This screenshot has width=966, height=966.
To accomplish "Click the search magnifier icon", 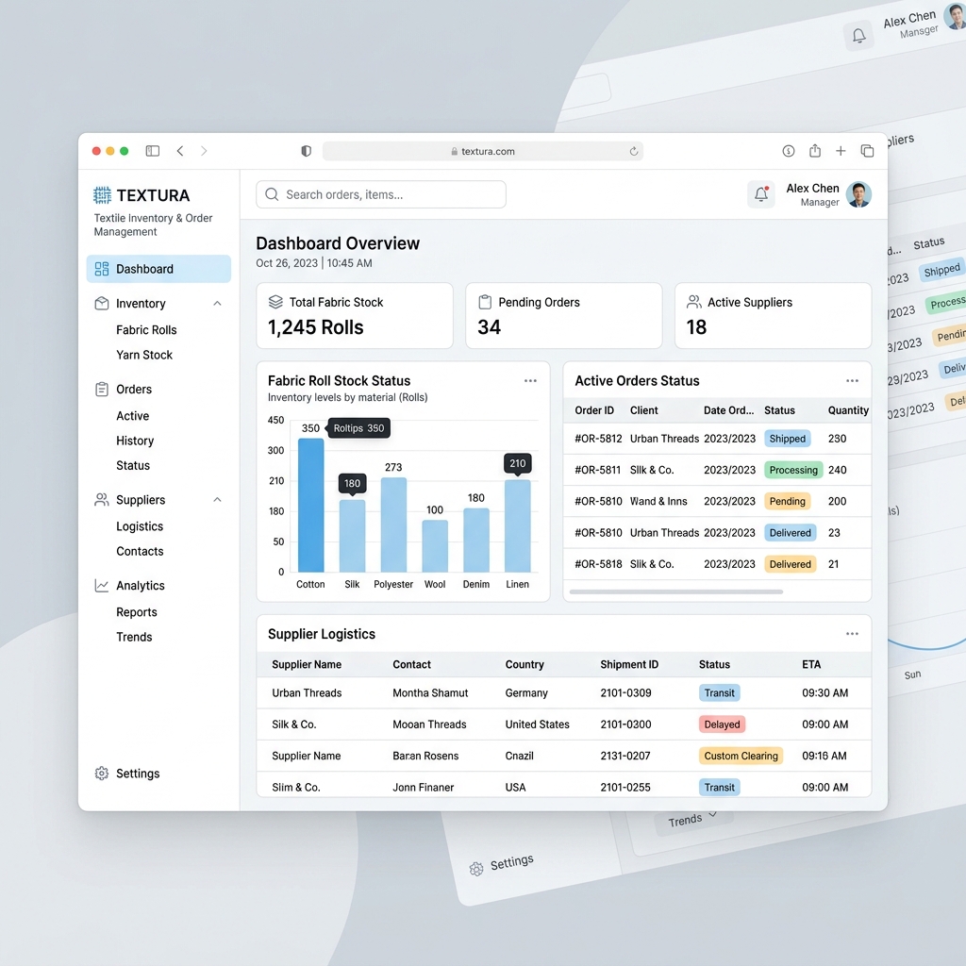I will (272, 194).
